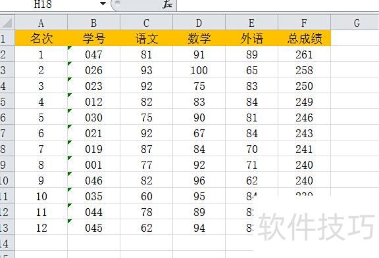Click the fx insert function icon
379x258 pixels.
coord(167,4)
